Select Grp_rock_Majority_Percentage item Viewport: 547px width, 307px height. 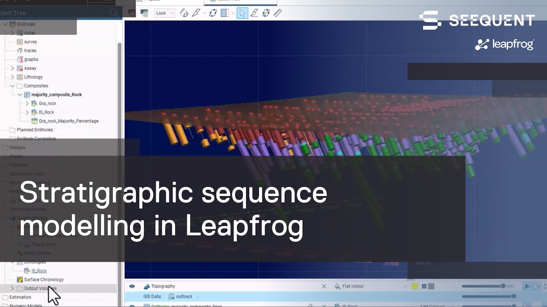pyautogui.click(x=68, y=121)
